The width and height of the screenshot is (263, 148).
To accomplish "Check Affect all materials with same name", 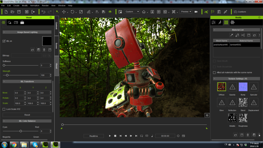I will click(214, 72).
